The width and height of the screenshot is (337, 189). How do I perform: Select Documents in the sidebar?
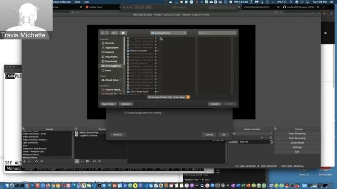click(111, 57)
